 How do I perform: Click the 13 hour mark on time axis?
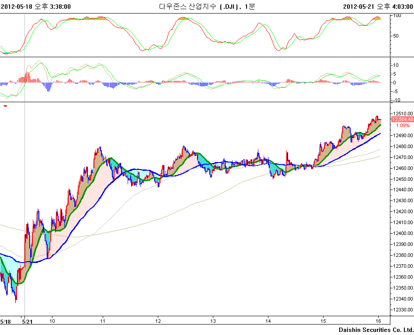[x=213, y=321]
